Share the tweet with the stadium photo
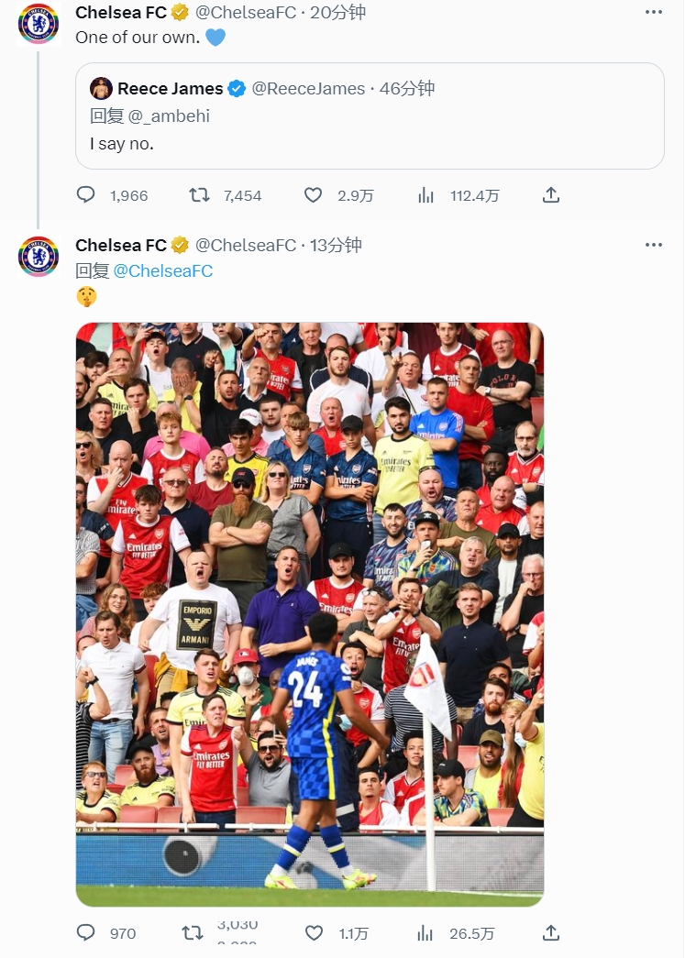685x958 pixels. [550, 932]
